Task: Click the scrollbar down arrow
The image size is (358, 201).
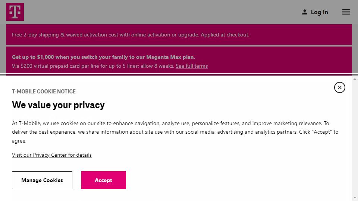Action: 355,198
